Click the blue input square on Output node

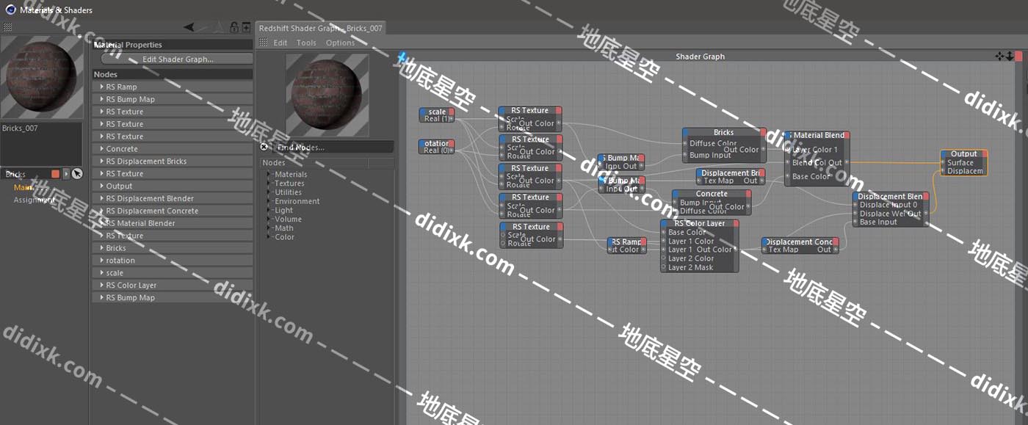pos(944,154)
